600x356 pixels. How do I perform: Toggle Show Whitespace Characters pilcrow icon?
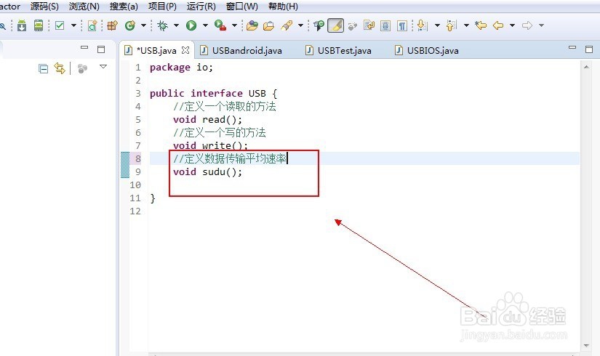[x=401, y=25]
